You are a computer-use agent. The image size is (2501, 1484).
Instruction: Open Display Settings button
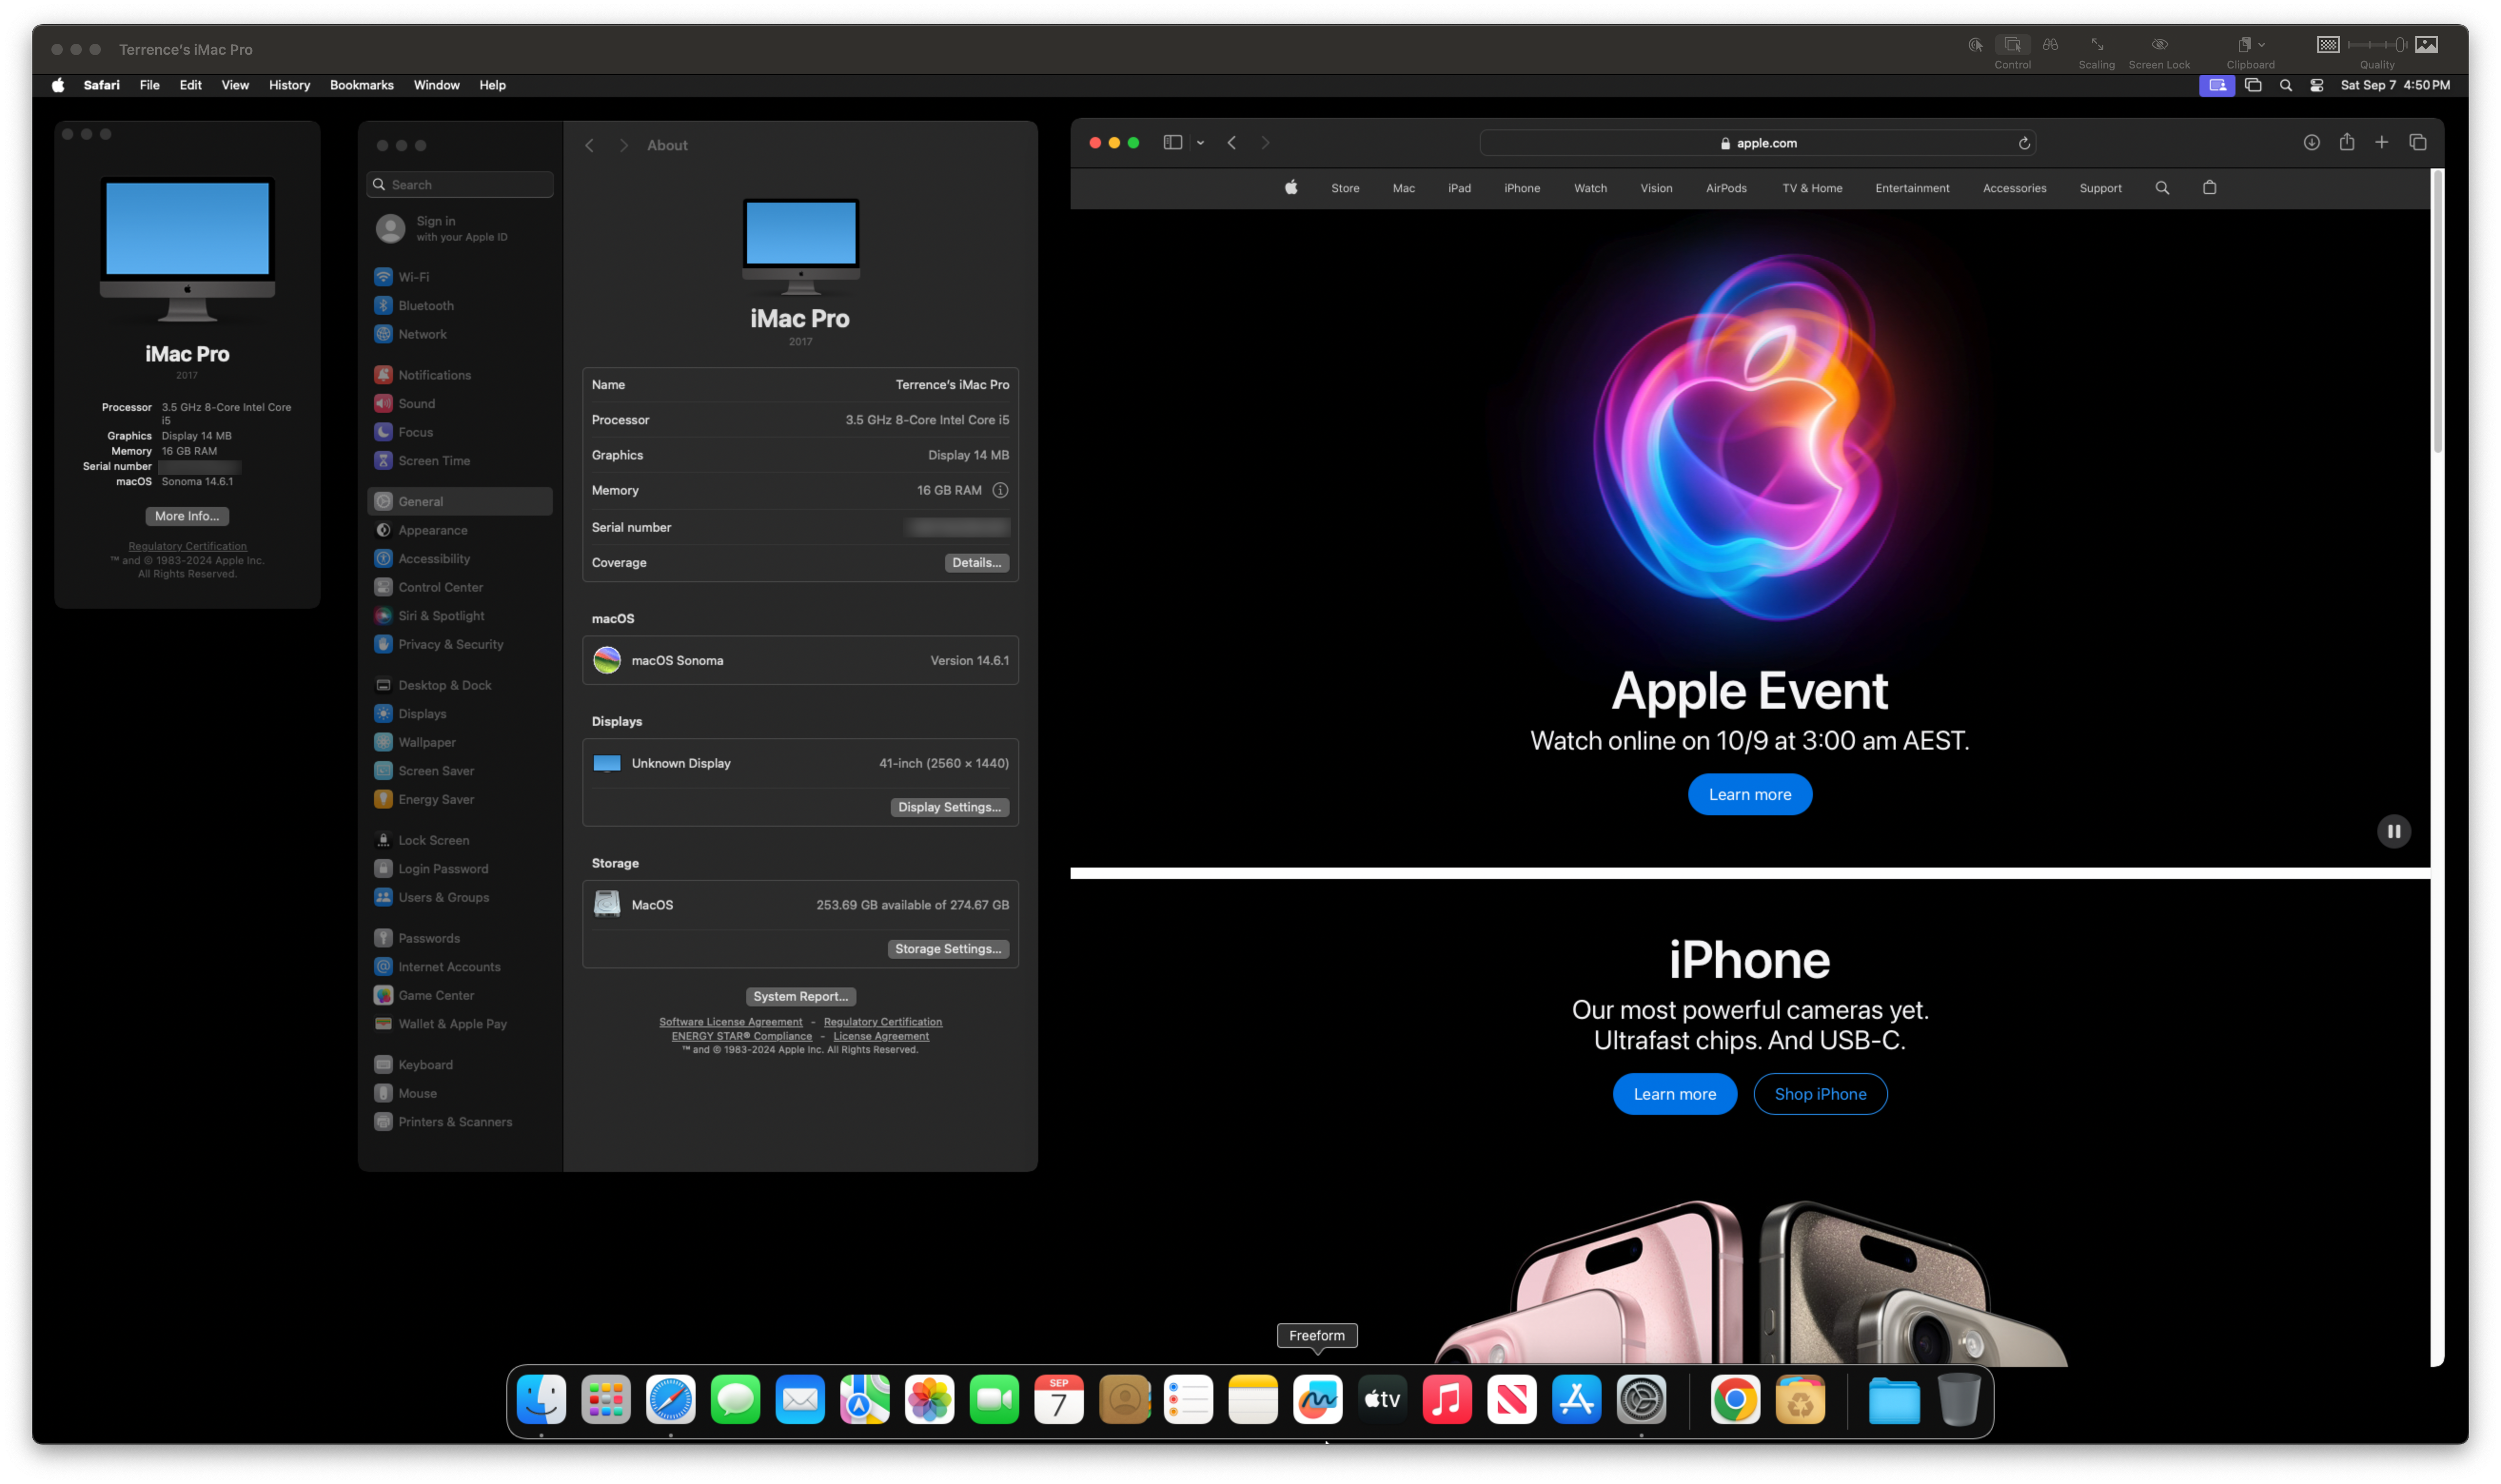[949, 807]
